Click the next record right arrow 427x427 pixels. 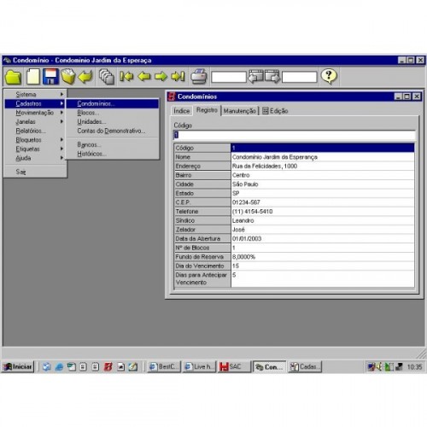(x=161, y=77)
